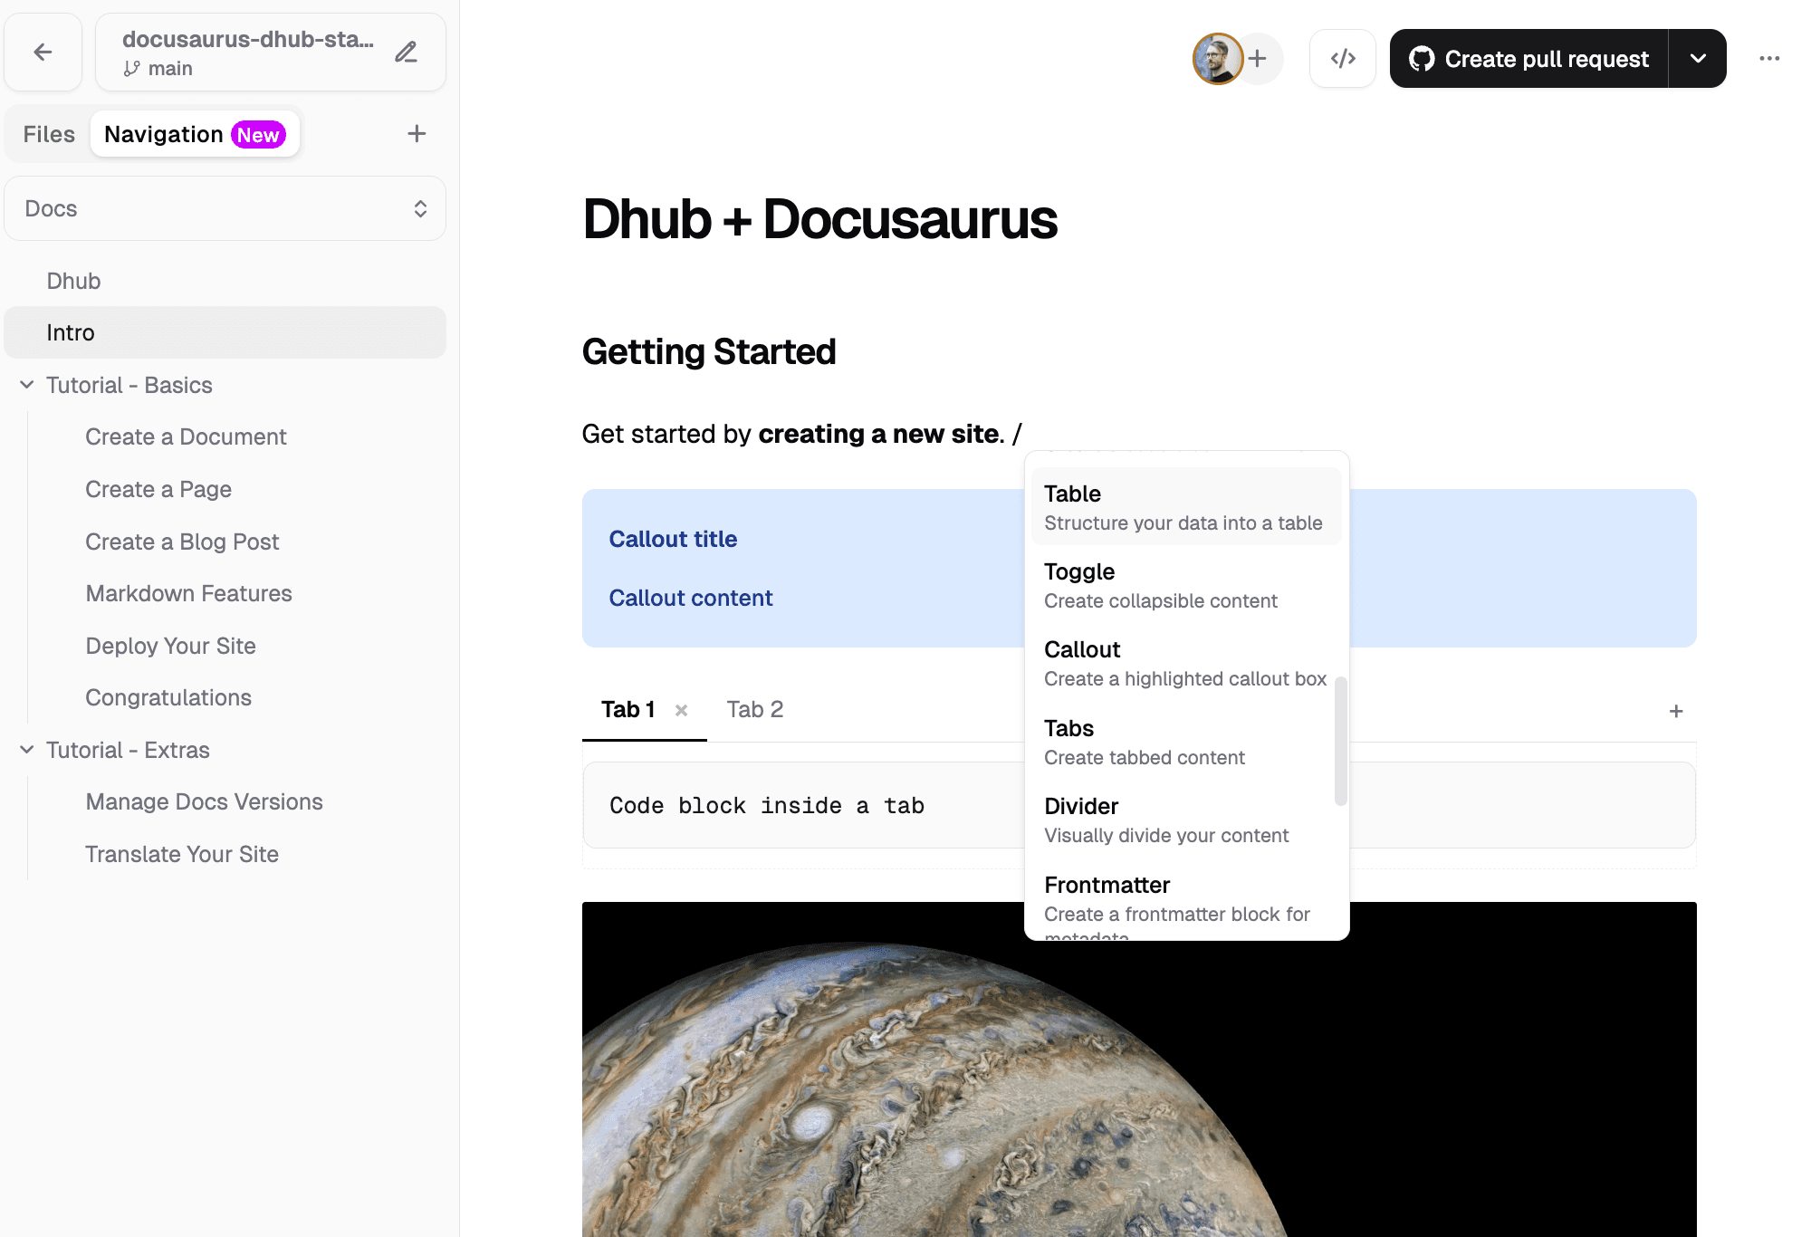Viewport: 1811px width, 1237px height.
Task: Open Congratulations page
Action: [x=168, y=698]
